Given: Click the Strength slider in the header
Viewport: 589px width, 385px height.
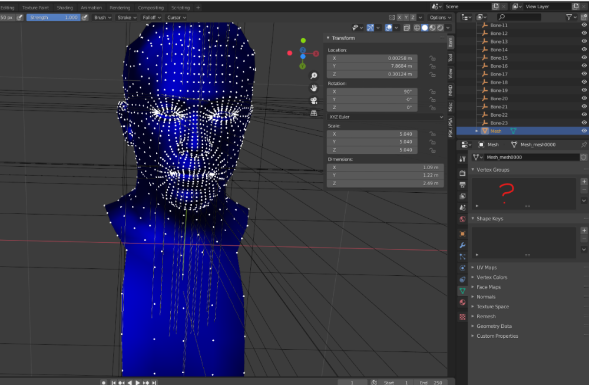Looking at the screenshot, I should point(53,18).
